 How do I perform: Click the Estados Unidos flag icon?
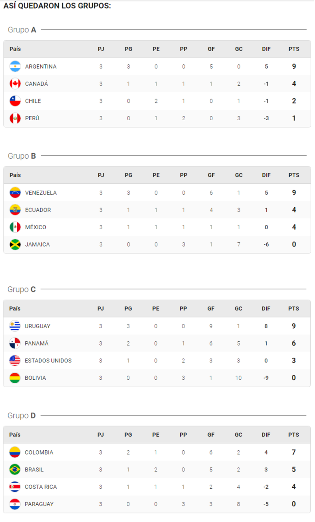coord(15,361)
